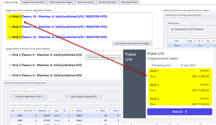Viewport: 216px width, 125px height.
Task: Open Detaljer for Nivå 1
Action: [x=204, y=71]
